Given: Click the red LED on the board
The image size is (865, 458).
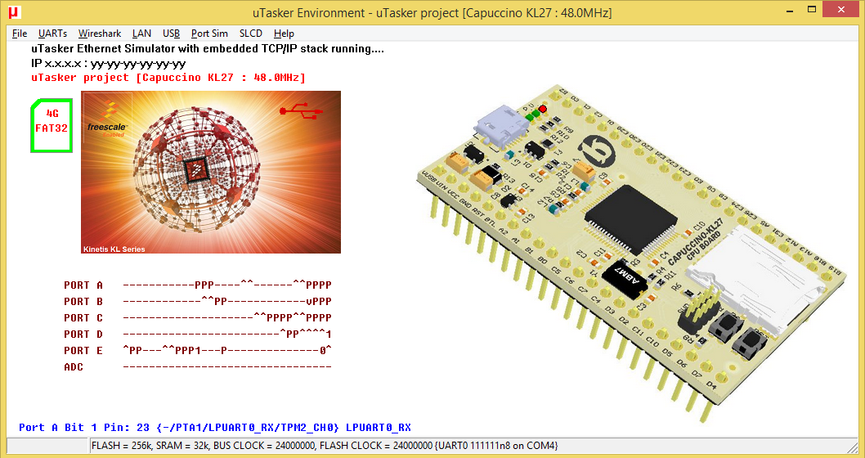Looking at the screenshot, I should click(x=543, y=108).
